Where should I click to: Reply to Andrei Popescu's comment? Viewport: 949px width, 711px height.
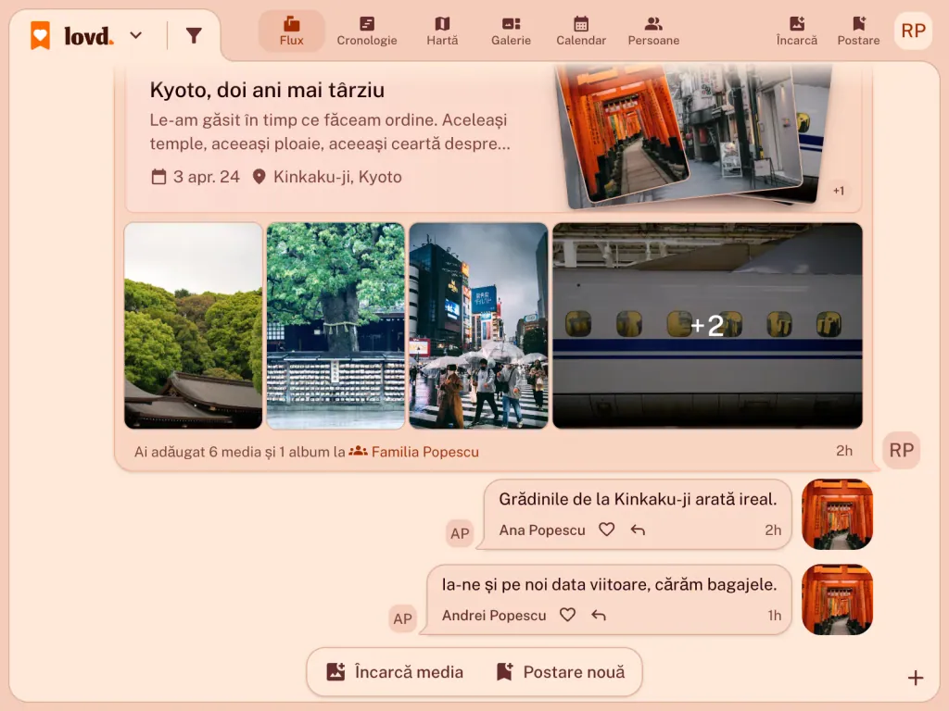pyautogui.click(x=599, y=616)
